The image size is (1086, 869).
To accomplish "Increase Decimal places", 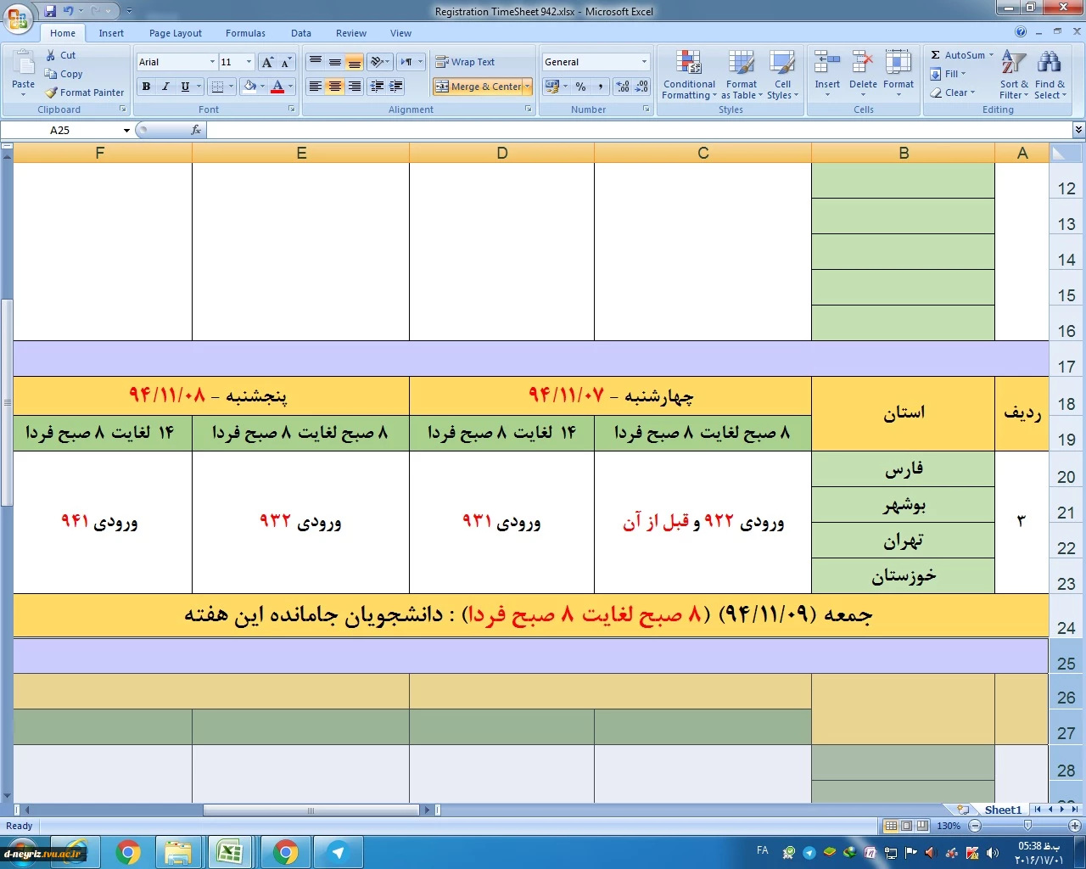I will [623, 87].
